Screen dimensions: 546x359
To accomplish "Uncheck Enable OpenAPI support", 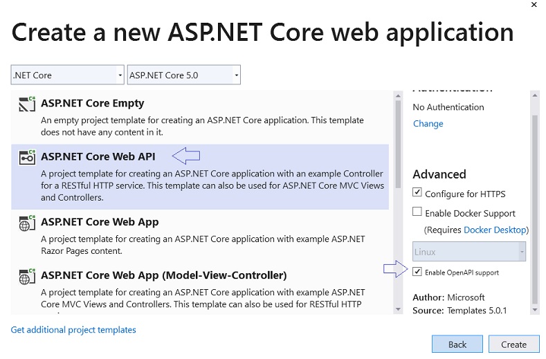I will (x=417, y=272).
